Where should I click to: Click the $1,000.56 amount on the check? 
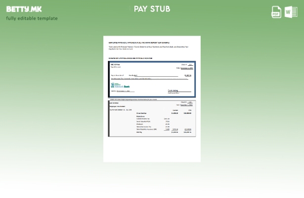point(187,75)
